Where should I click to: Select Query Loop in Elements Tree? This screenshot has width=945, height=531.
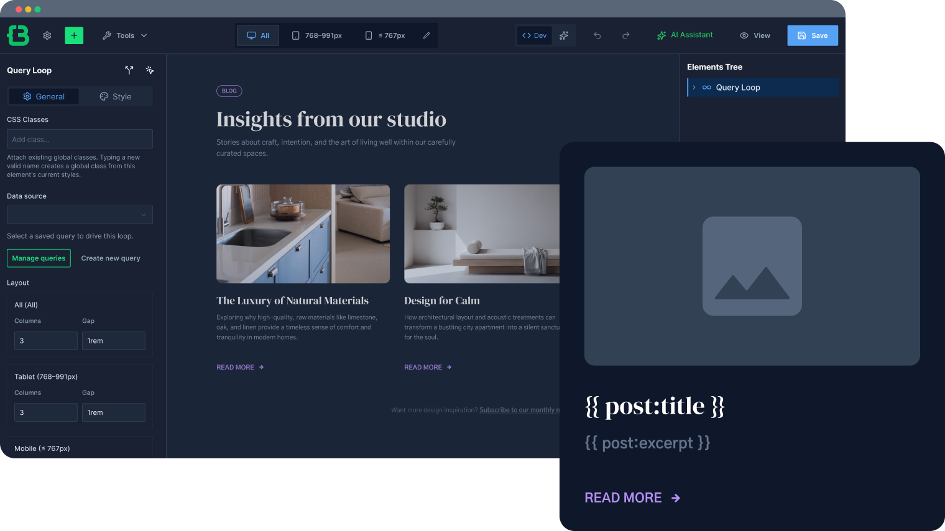763,88
